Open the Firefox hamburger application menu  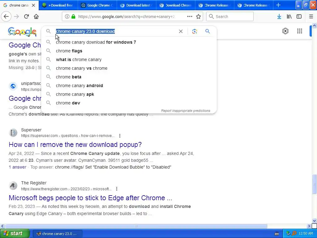tap(311, 16)
